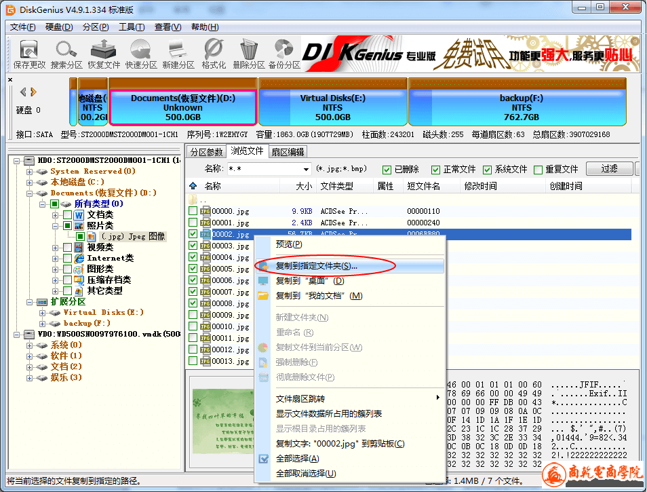Image resolution: width=647 pixels, height=492 pixels.
Task: Click the 过滤 filter button
Action: point(609,168)
